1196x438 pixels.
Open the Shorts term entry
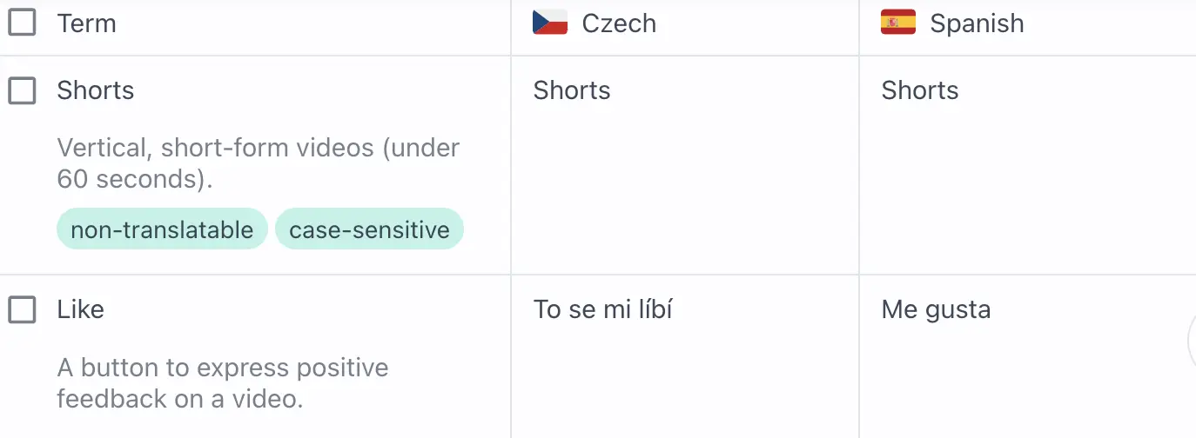click(96, 90)
